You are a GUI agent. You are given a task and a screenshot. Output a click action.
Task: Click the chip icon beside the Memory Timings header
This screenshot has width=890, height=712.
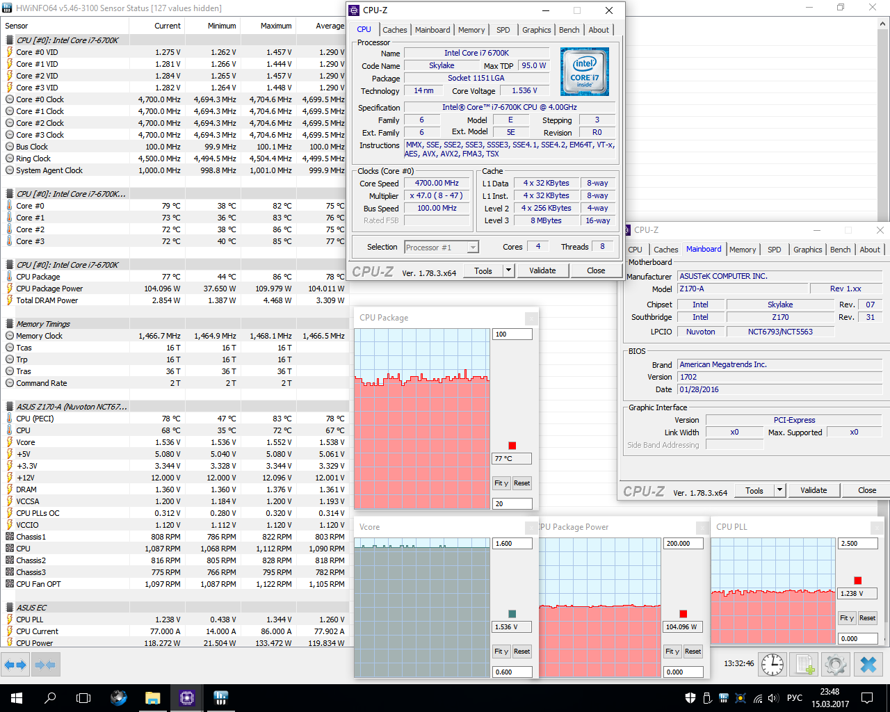coord(9,324)
